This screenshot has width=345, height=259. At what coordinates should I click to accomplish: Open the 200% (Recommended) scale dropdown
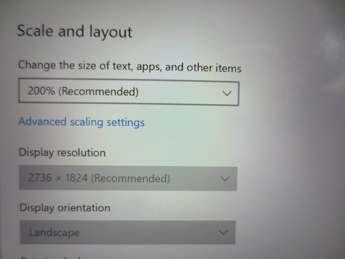pos(129,92)
